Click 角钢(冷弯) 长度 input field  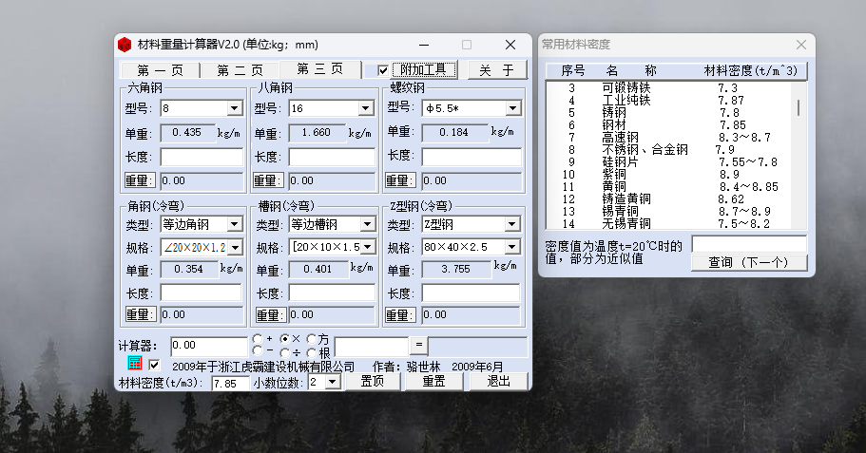tap(202, 293)
